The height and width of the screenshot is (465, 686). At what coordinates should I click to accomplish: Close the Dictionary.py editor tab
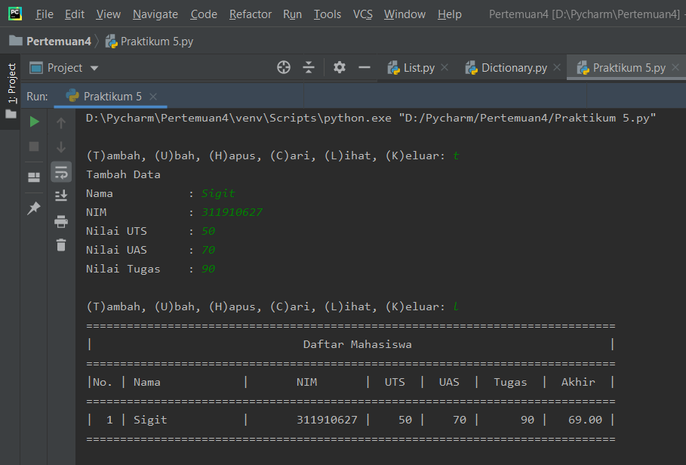tap(557, 67)
